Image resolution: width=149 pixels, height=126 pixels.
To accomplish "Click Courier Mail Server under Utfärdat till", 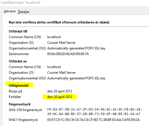I will (61, 43).
